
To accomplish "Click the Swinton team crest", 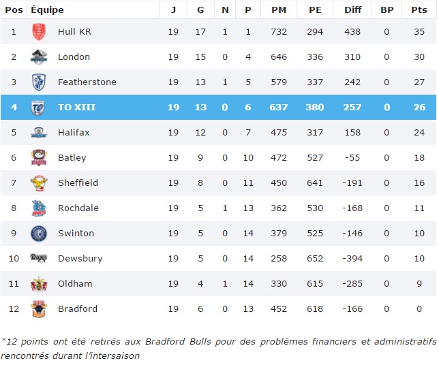I will [x=39, y=234].
